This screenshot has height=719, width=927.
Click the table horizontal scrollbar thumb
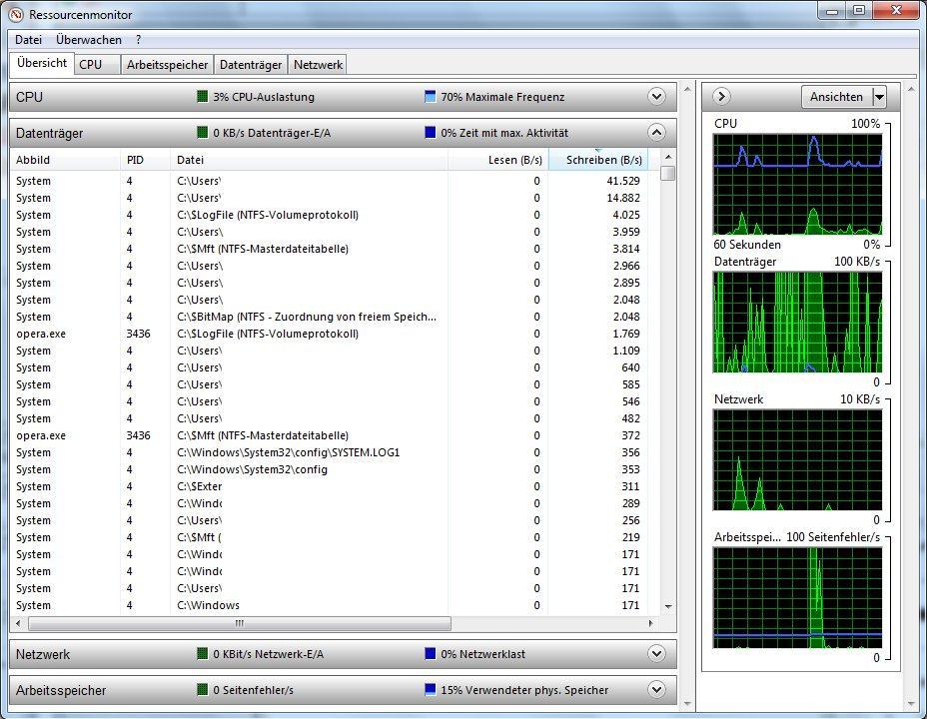coord(240,623)
